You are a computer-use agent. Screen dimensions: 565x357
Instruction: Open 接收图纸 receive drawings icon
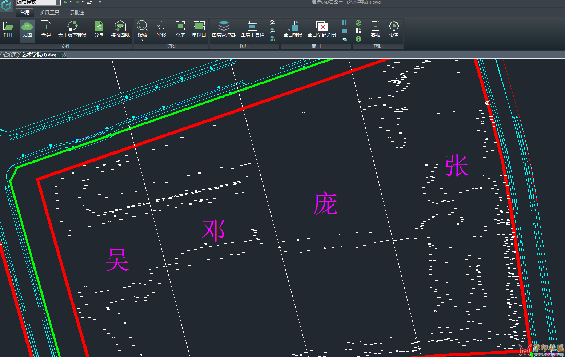tap(120, 29)
